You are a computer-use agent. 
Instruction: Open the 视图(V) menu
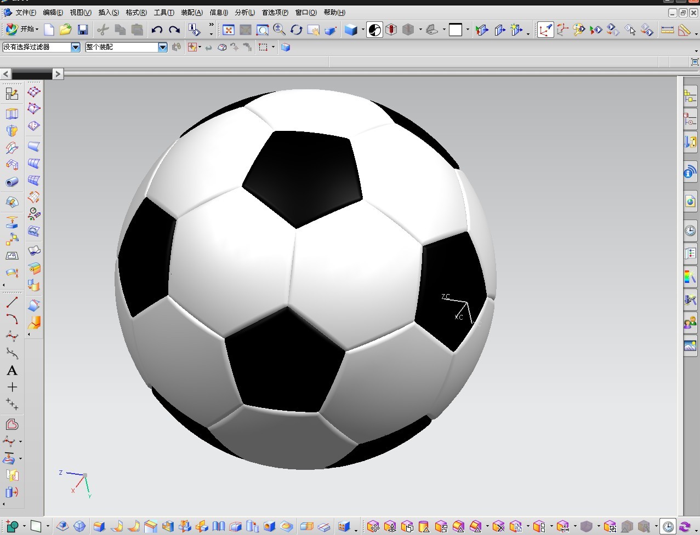point(81,12)
